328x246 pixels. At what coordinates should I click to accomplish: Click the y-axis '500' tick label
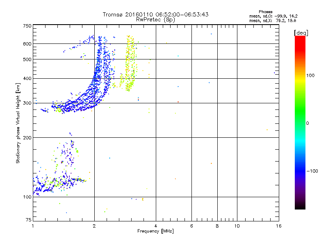27,59
